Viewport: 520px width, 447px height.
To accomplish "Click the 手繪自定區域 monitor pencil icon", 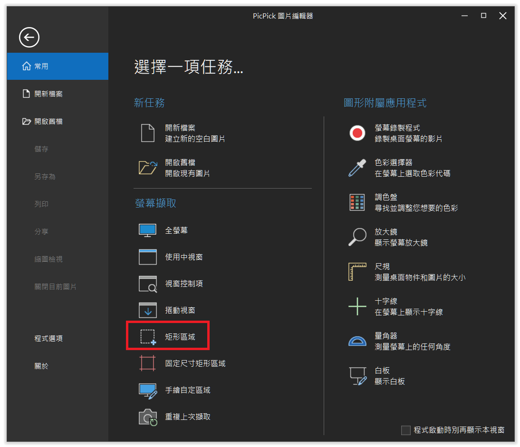I will [x=148, y=390].
